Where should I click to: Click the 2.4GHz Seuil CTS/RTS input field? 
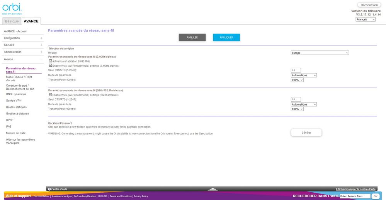[x=296, y=70]
